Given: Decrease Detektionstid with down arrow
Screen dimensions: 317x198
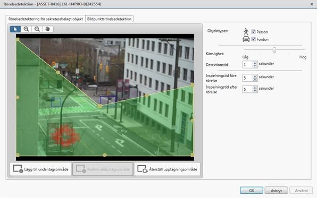Looking at the screenshot, I should click(x=255, y=66).
